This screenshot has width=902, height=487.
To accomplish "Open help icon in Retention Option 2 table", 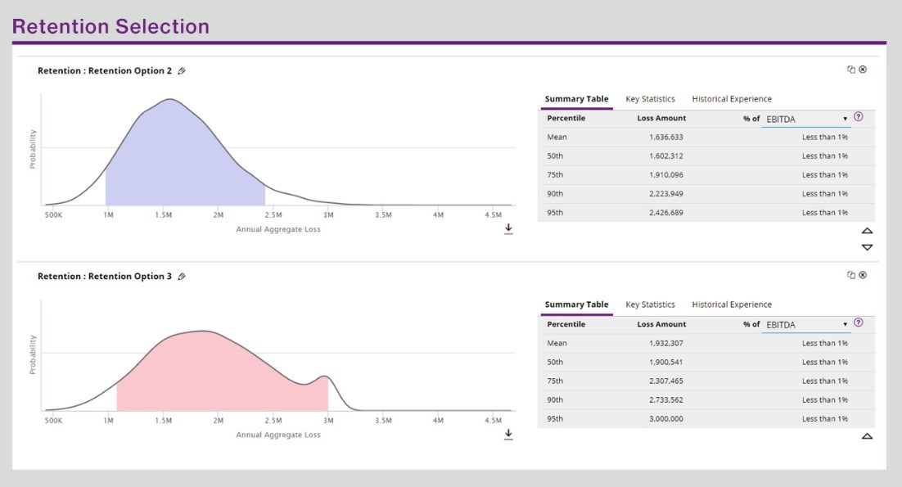I will [858, 117].
